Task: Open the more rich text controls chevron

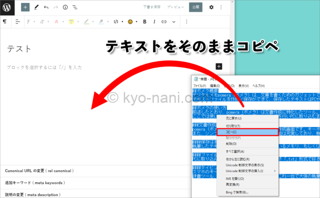Action: click(x=174, y=22)
